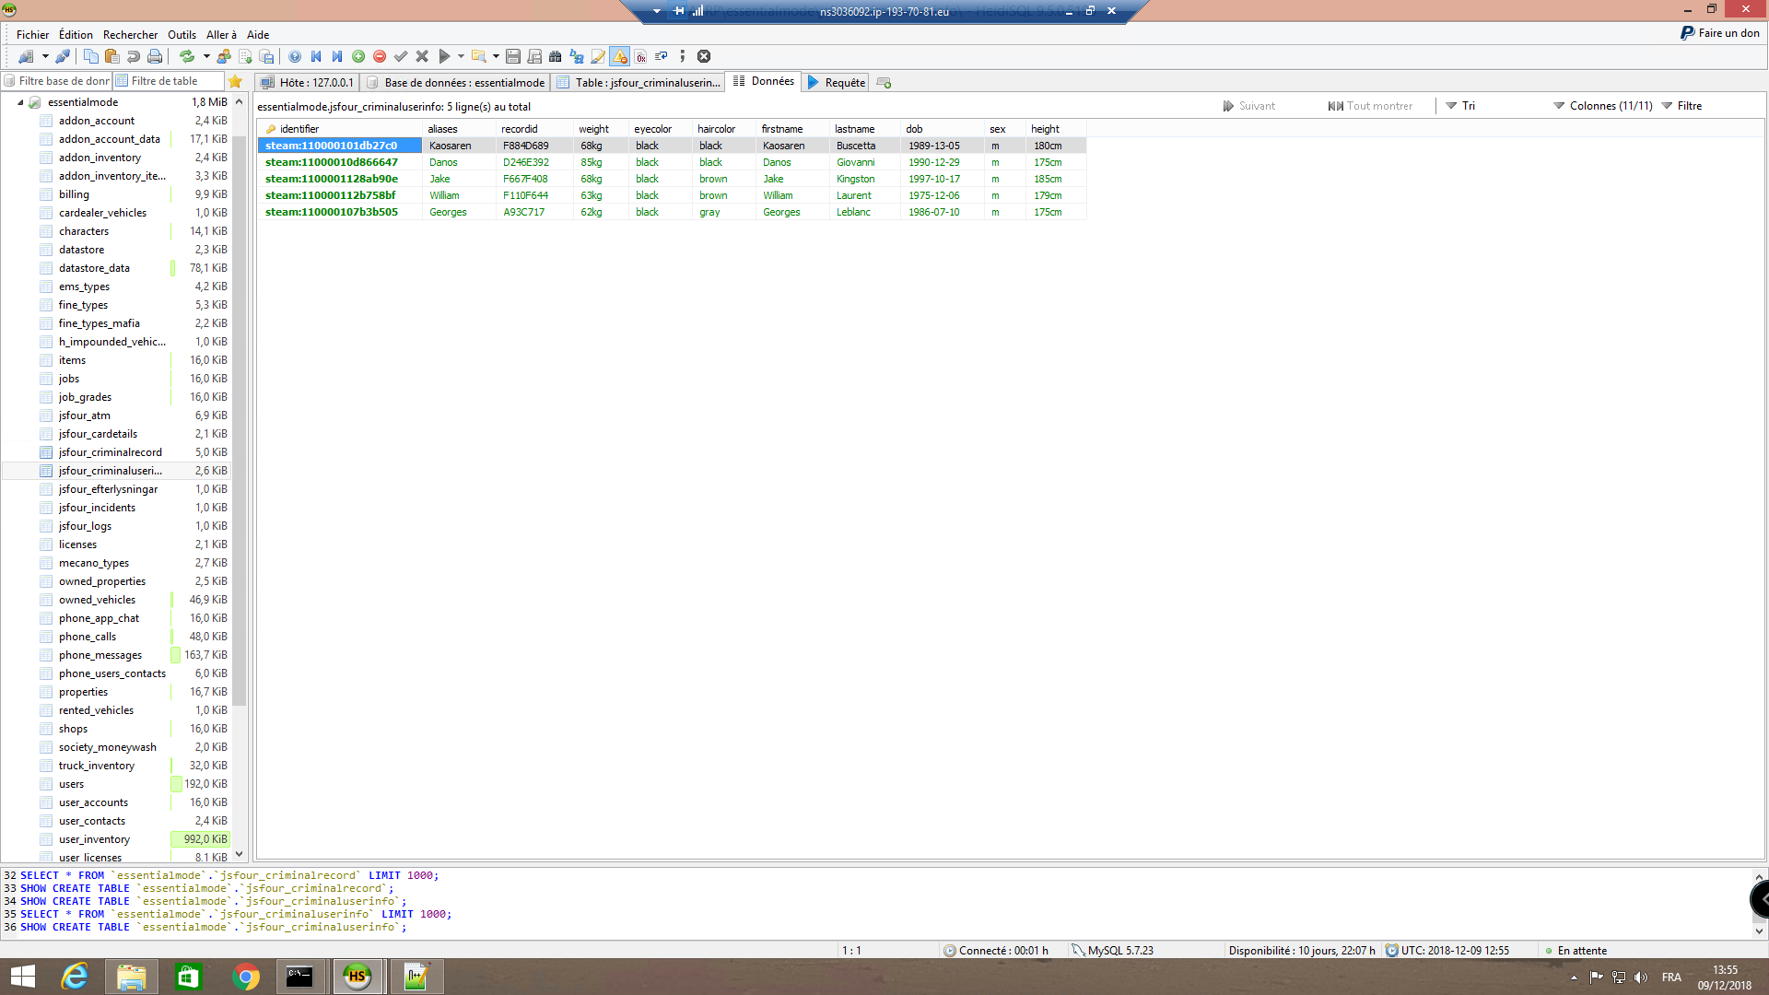Open the Tri sorting dropdown
Image resolution: width=1769 pixels, height=995 pixels.
pyautogui.click(x=1460, y=105)
